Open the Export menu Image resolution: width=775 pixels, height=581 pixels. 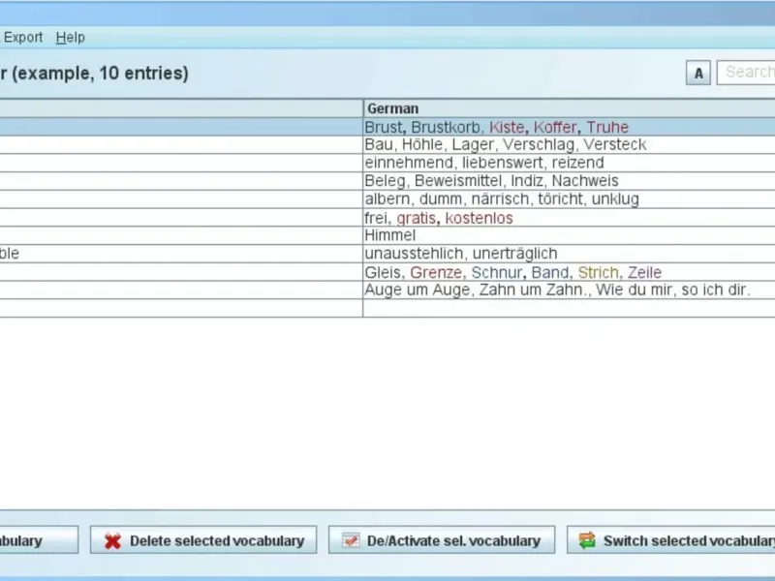click(22, 38)
